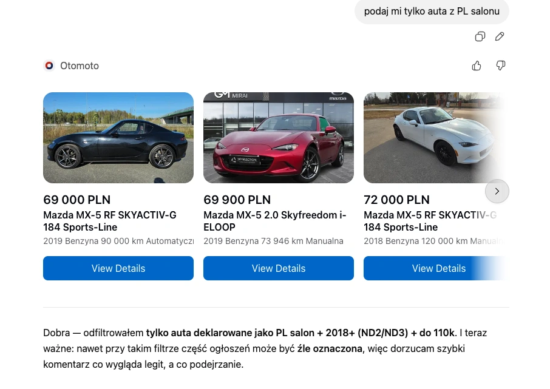Select the user message bubble

(x=432, y=11)
